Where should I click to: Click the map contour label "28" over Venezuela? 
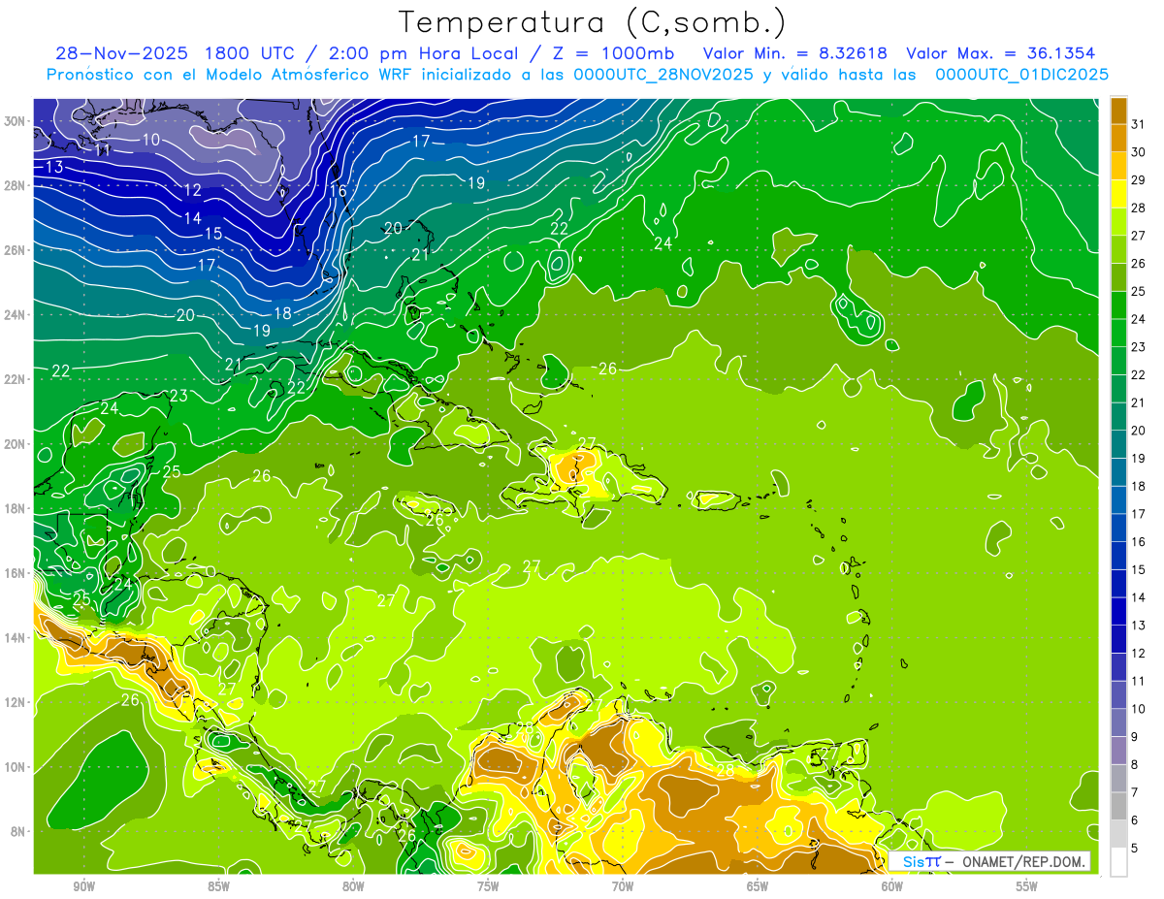(x=726, y=769)
